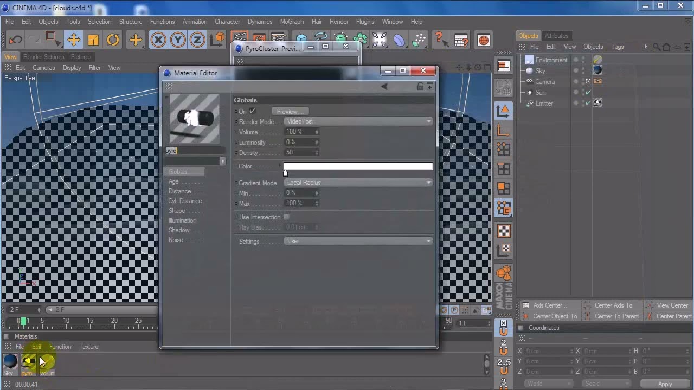694x390 pixels.
Task: Open the Render menu
Action: [339, 22]
